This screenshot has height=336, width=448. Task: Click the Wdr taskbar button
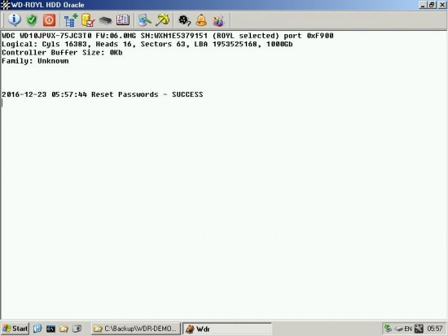(227, 329)
